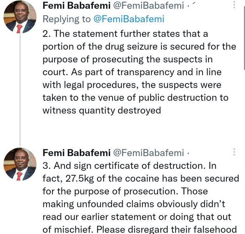Image resolution: width=245 pixels, height=234 pixels.
Task: Open the three-dot menu on tweet 3
Action: tap(234, 152)
